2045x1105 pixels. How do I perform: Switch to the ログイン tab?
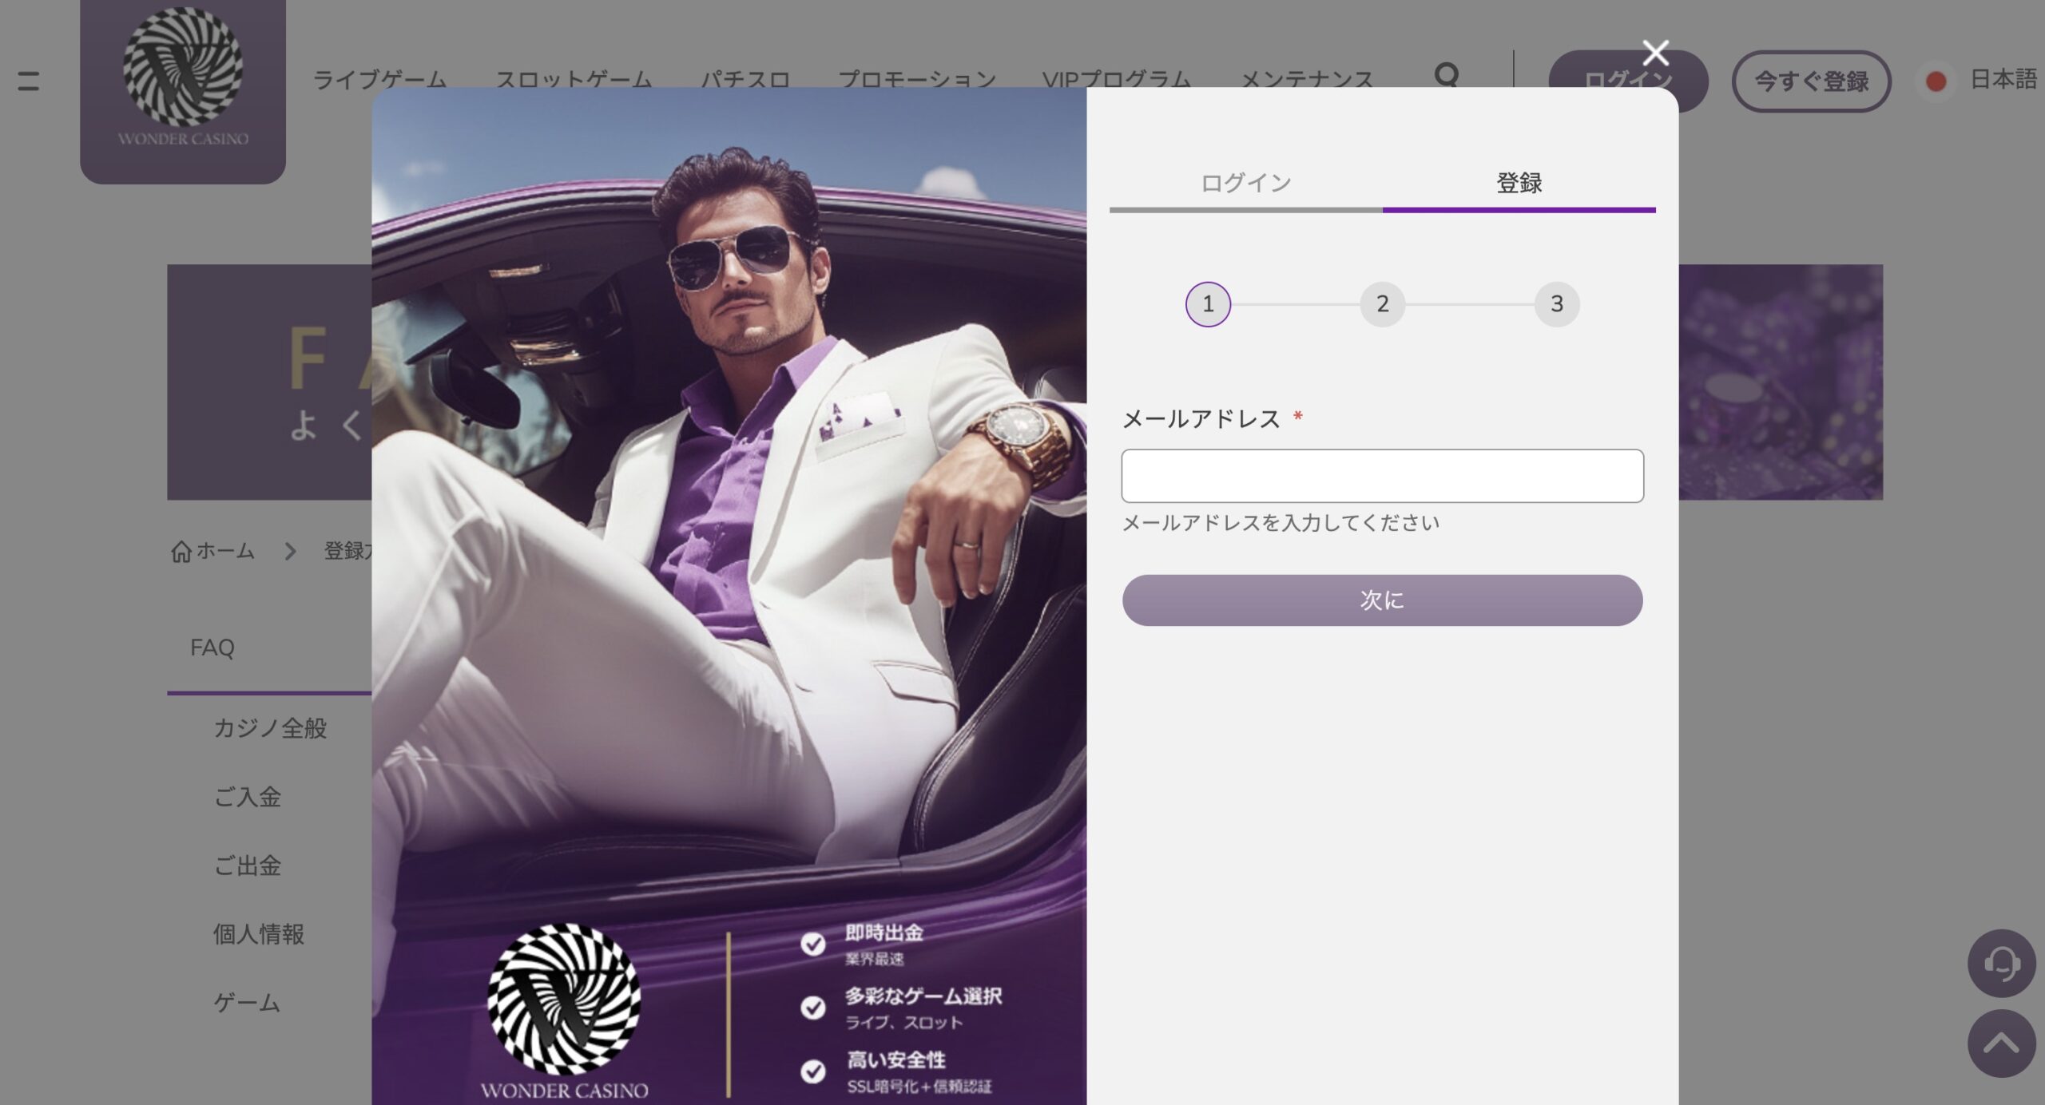point(1246,184)
